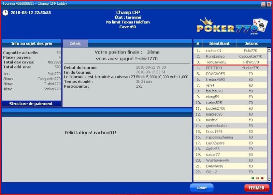Click the clock icon beside the date
The width and height of the screenshot is (273, 195).
(x=5, y=13)
